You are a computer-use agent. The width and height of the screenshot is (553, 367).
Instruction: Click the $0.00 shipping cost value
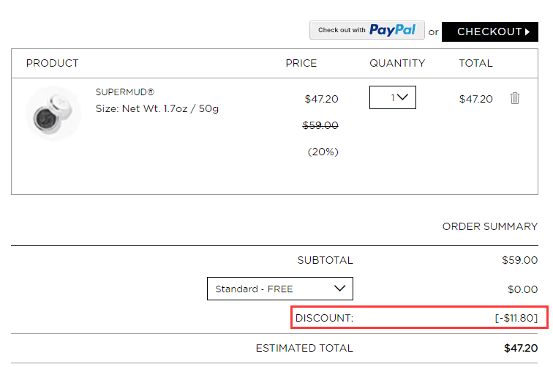(x=523, y=289)
